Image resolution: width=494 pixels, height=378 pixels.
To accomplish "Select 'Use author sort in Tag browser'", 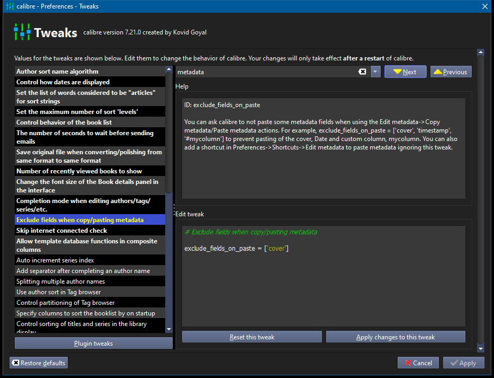I will point(90,292).
